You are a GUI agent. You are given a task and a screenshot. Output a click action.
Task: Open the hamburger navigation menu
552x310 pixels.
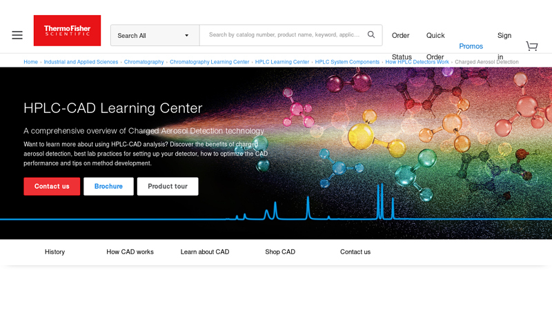(17, 35)
